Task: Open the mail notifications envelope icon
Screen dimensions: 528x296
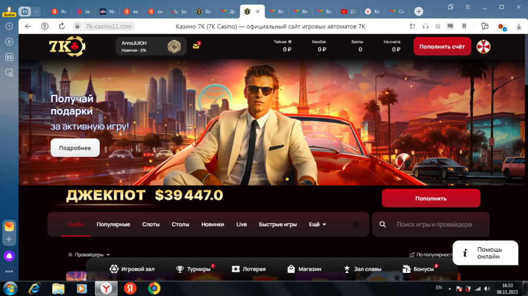Action: [x=196, y=46]
